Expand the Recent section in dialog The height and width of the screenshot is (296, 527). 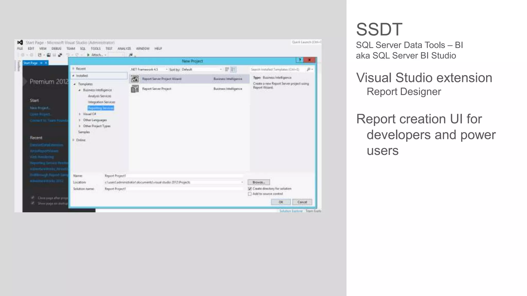pos(73,69)
